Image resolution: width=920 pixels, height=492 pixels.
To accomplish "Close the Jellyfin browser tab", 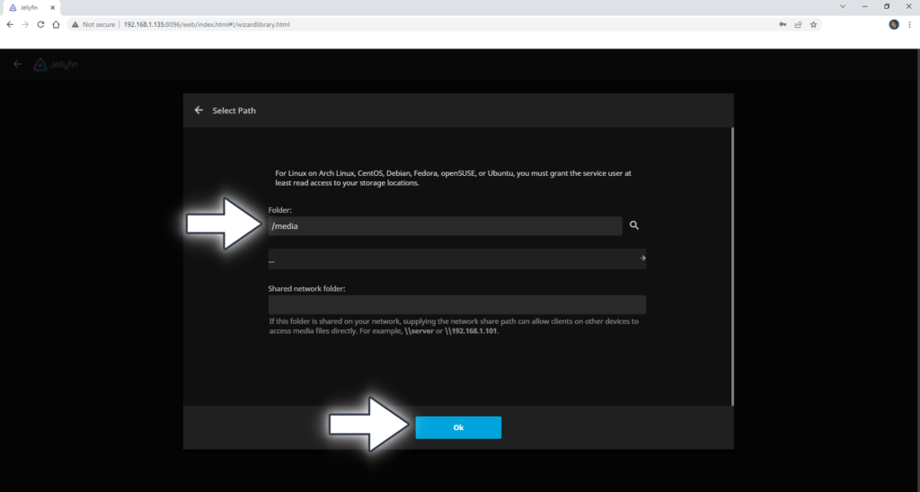I will pyautogui.click(x=52, y=7).
